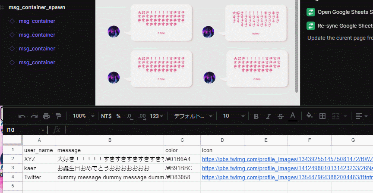Click cell with XYZ
The image size is (373, 193).
tap(39, 159)
